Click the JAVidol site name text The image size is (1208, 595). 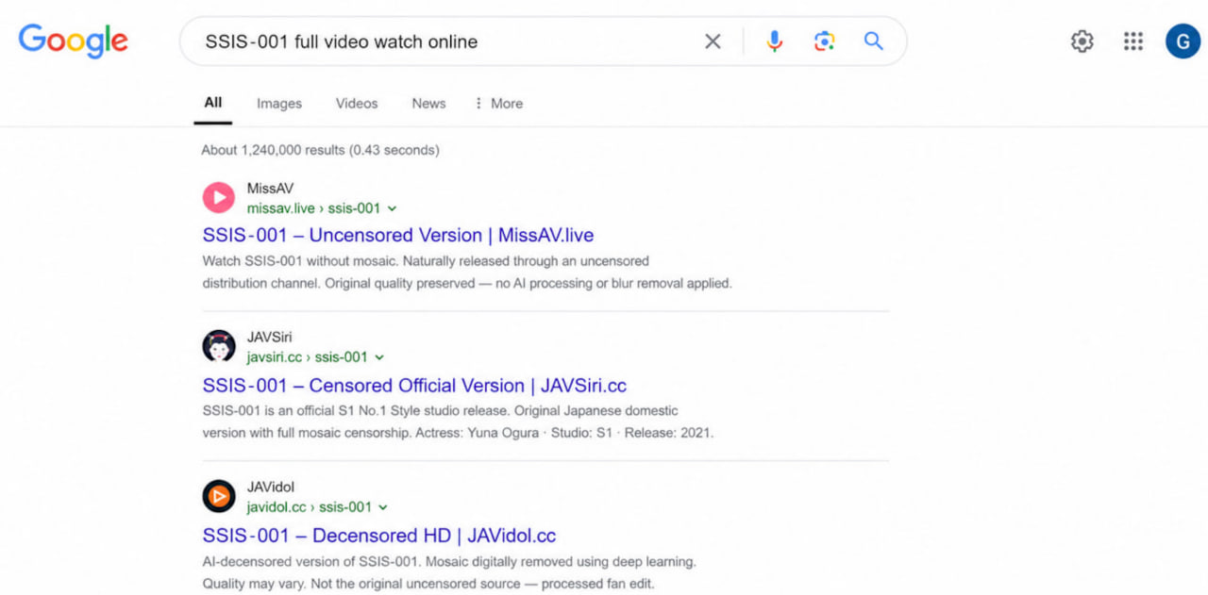pos(271,488)
